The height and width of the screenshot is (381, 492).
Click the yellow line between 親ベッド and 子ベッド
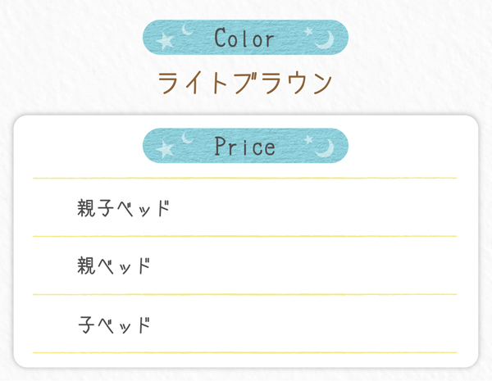click(244, 294)
